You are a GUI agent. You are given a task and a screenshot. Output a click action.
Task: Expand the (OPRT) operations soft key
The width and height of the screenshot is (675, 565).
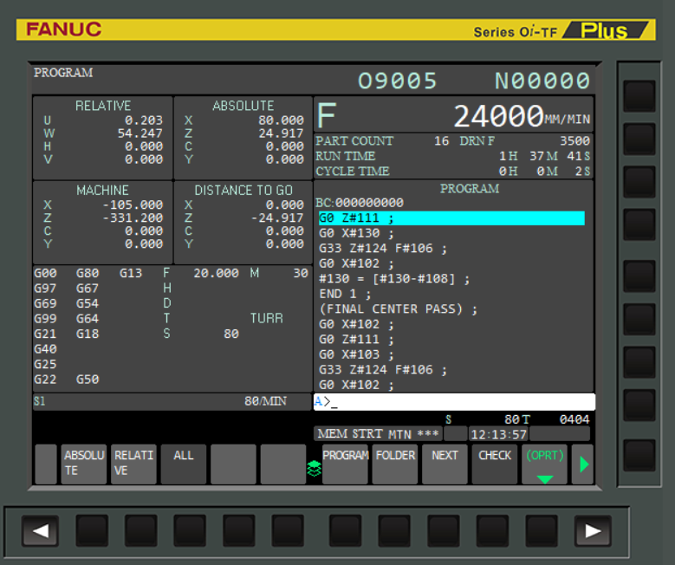point(544,464)
